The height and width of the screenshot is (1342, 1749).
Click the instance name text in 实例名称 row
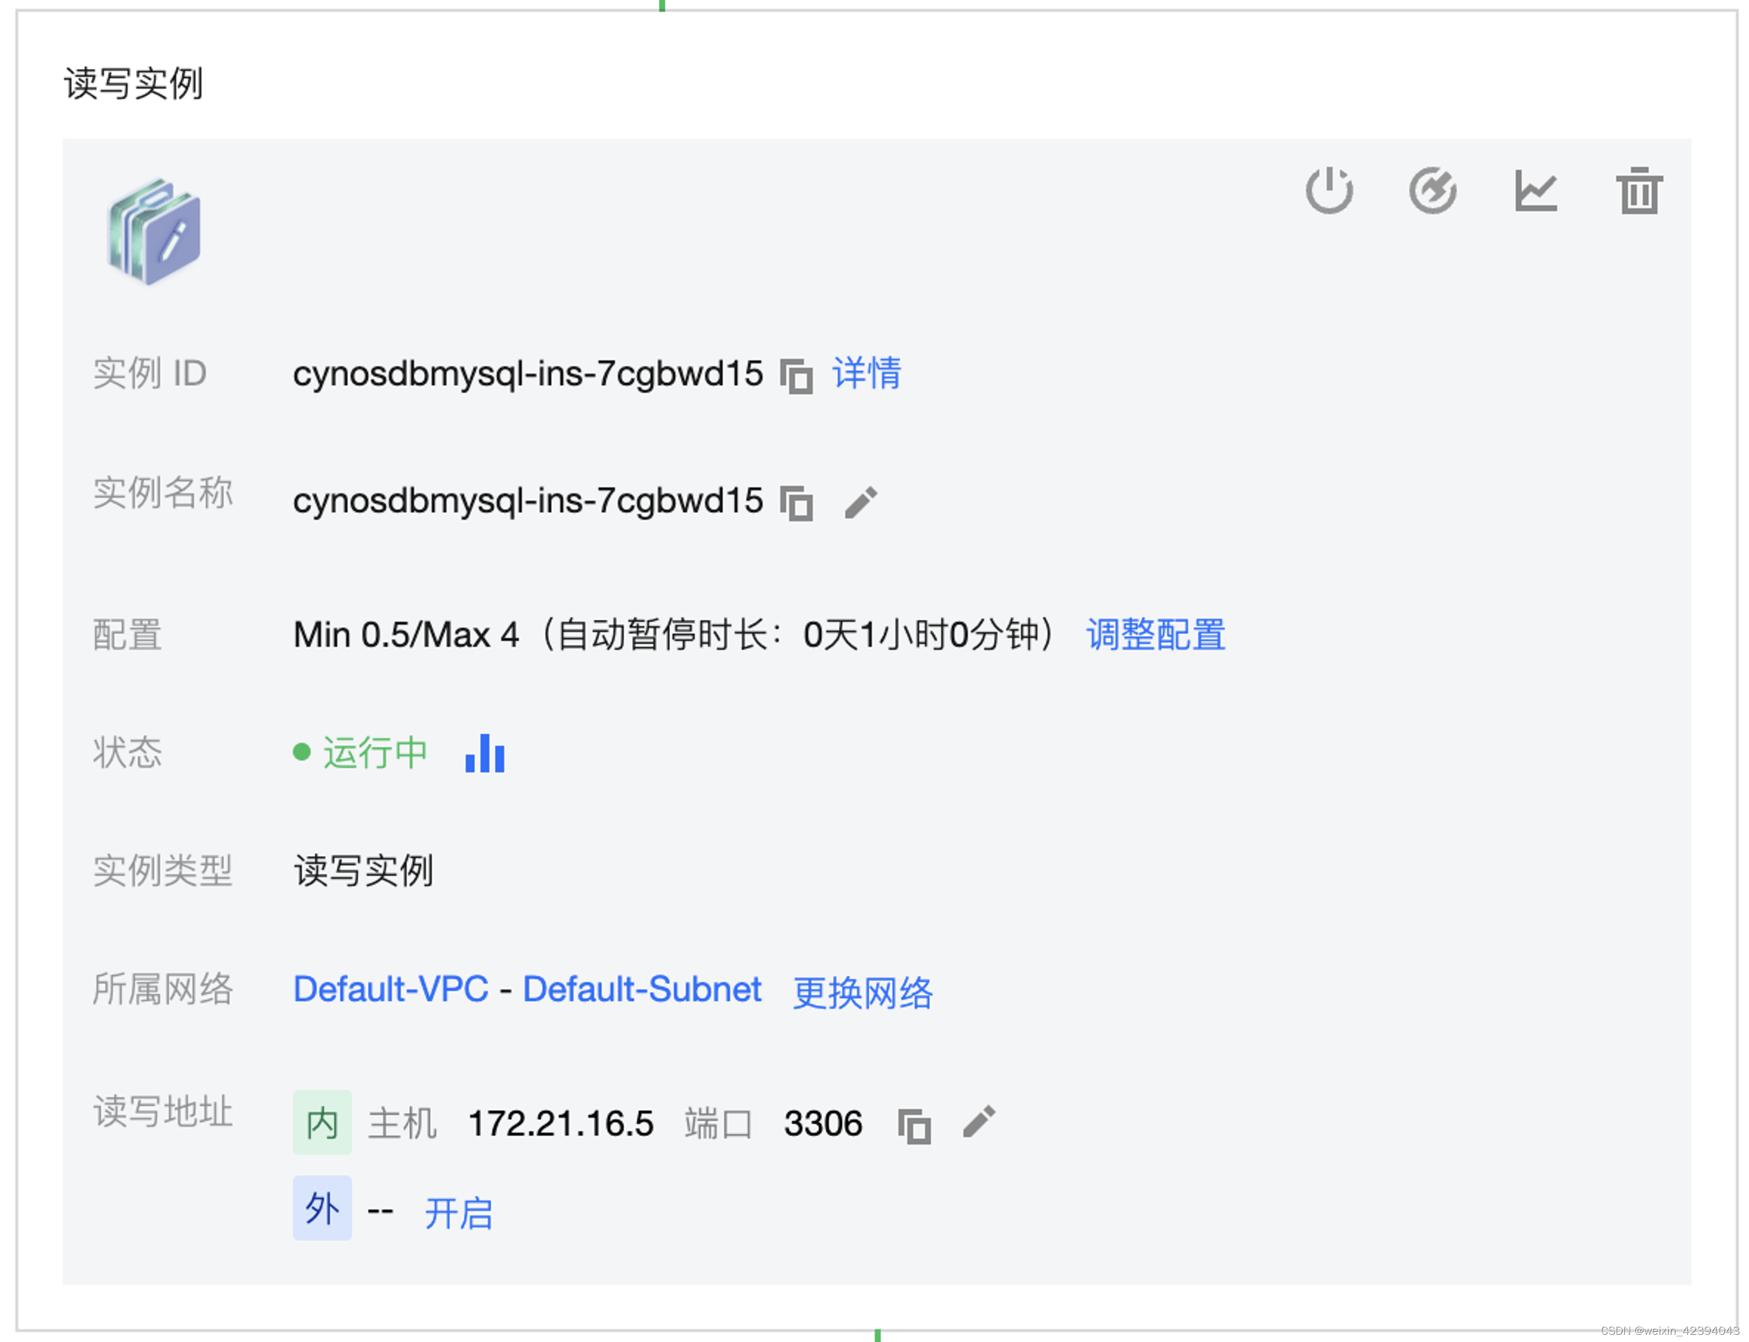click(528, 501)
